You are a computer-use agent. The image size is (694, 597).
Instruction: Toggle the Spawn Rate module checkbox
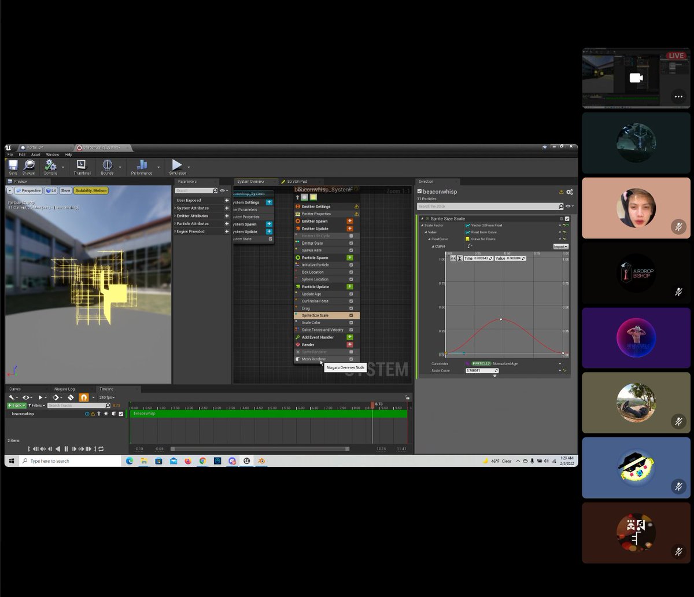[351, 250]
